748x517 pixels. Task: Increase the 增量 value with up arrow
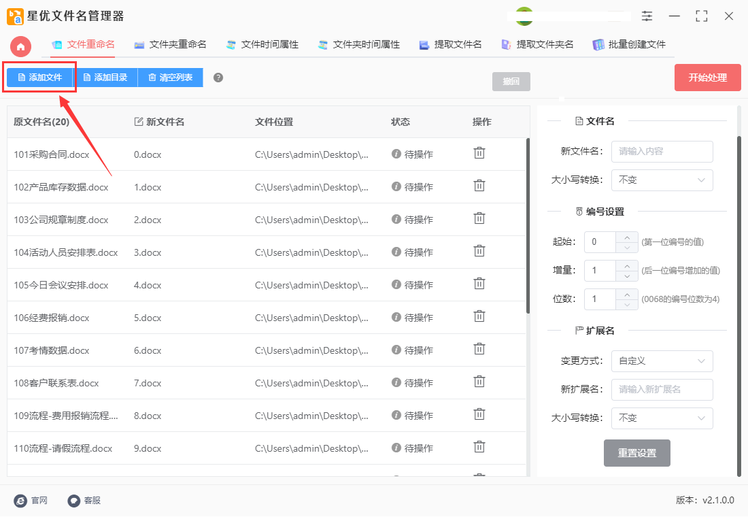627,266
